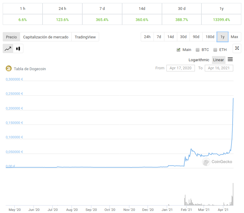244x213 pixels.
Task: Click the Dogecoin coin logo
Action: point(9,68)
